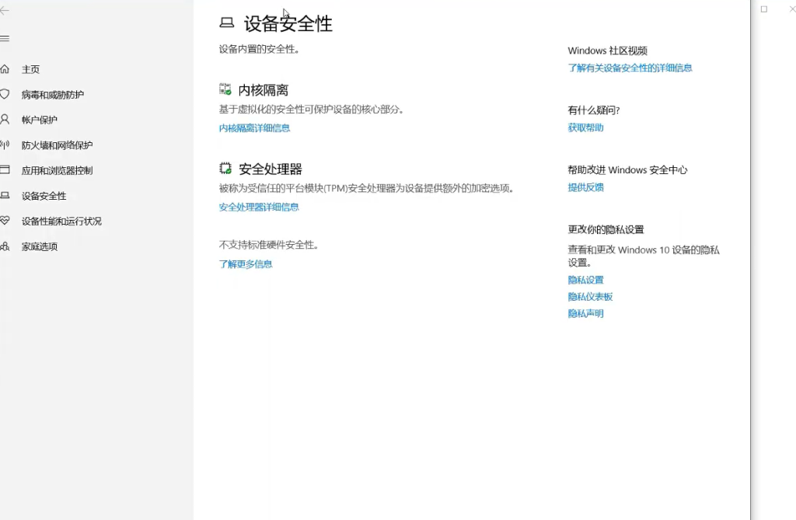This screenshot has height=520, width=796.
Task: Open the hamburger navigation menu
Action: click(5, 38)
